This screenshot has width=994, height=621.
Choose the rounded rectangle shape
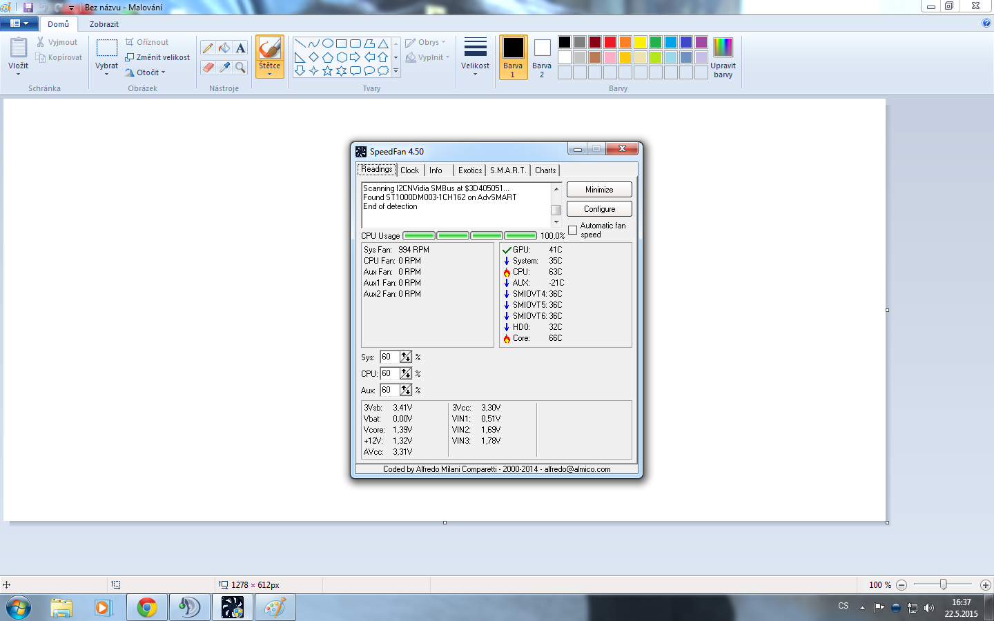(355, 43)
